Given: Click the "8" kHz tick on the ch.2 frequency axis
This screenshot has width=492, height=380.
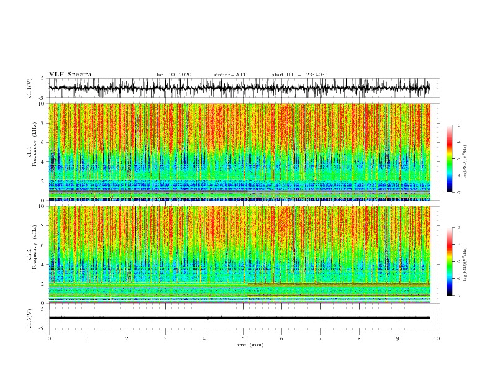Looking at the screenshot, I should (43, 226).
